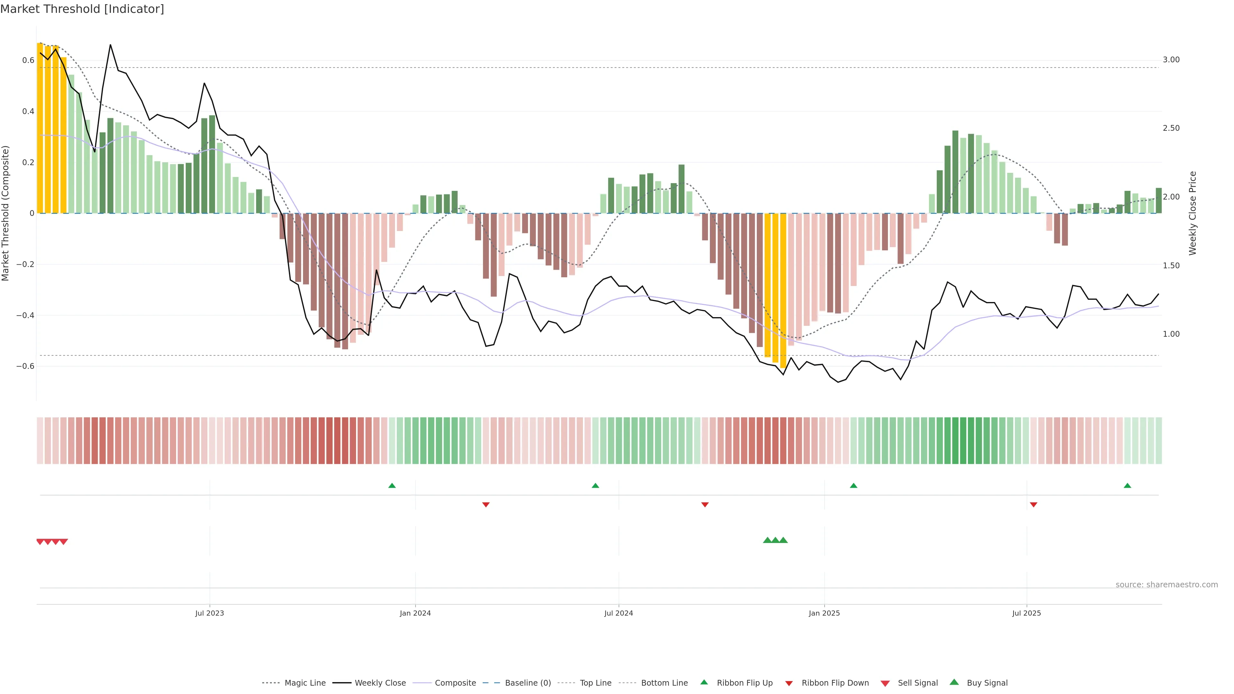Image resolution: width=1234 pixels, height=694 pixels.
Task: Click ribbon flip down marker after Jan 2024
Action: (486, 504)
